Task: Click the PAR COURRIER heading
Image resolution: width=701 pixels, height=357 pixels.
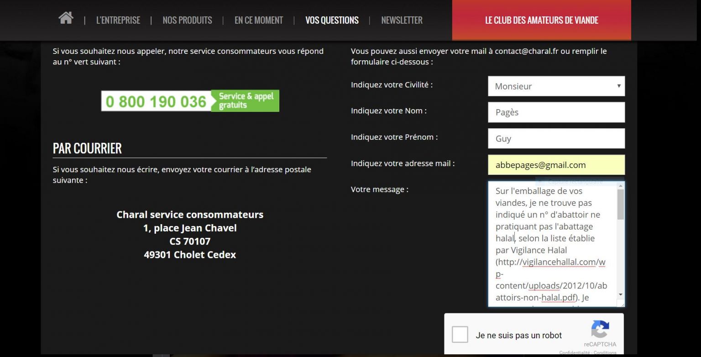Action: click(x=87, y=148)
